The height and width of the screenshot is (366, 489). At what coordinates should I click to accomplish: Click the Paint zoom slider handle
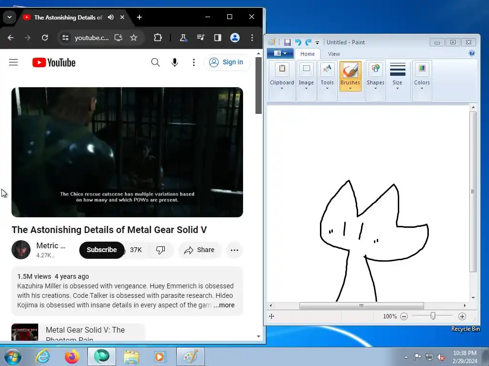pyautogui.click(x=433, y=316)
